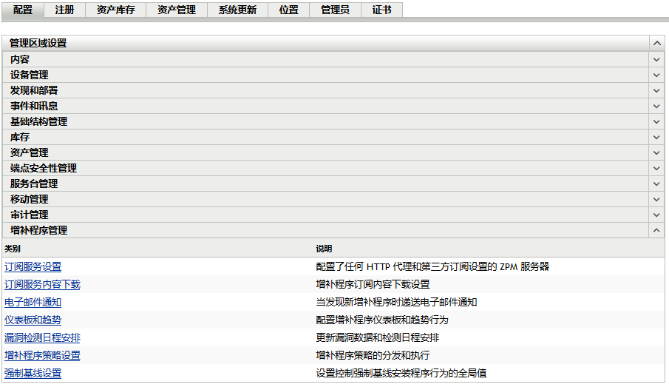Go to the 系统更新 tab
This screenshot has height=387, width=669.
click(237, 10)
